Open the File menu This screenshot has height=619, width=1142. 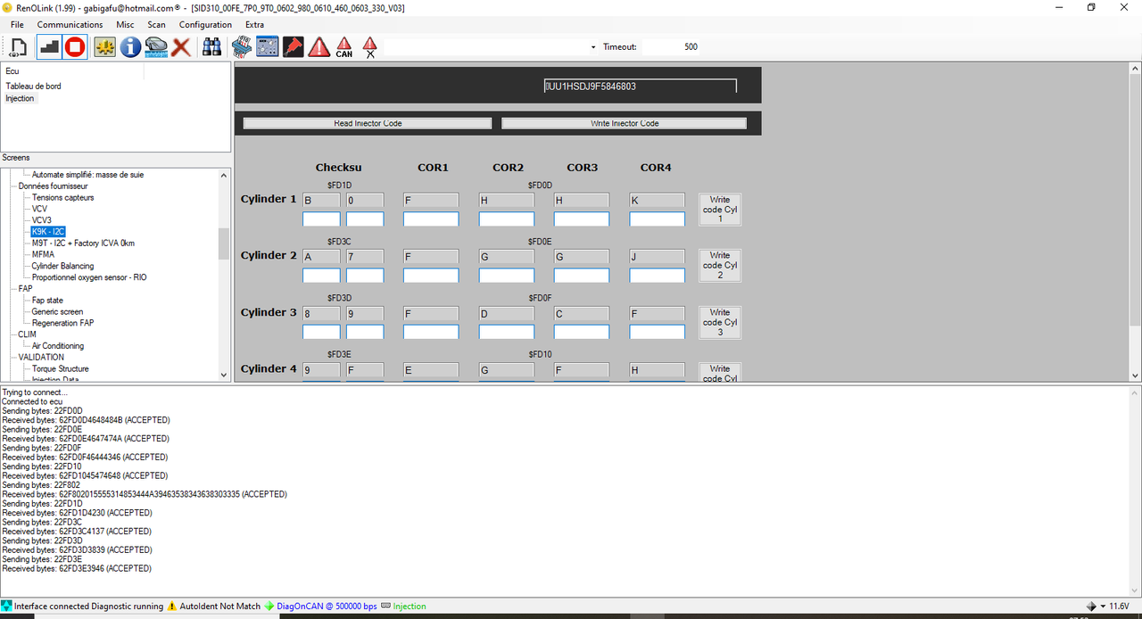pyautogui.click(x=17, y=25)
